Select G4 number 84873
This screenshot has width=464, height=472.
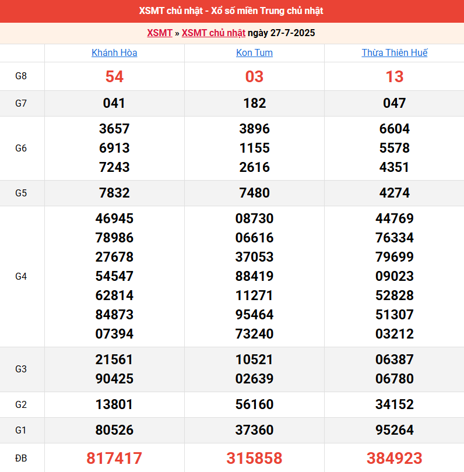click(114, 315)
